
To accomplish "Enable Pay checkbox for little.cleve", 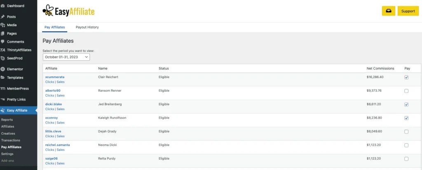I will (x=406, y=131).
